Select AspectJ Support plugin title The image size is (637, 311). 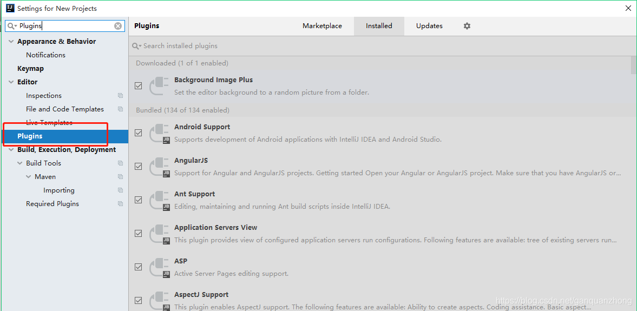(x=201, y=295)
